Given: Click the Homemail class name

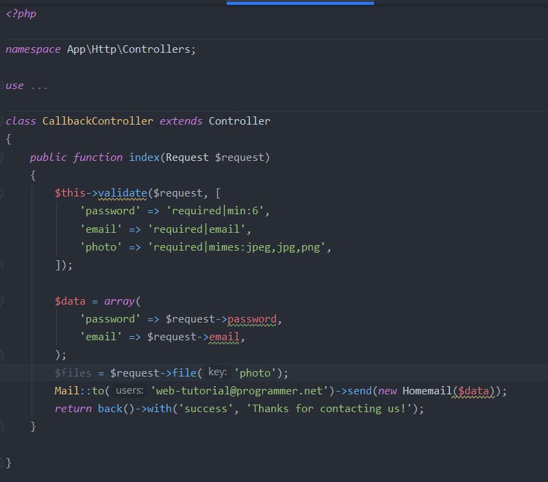Looking at the screenshot, I should [427, 391].
